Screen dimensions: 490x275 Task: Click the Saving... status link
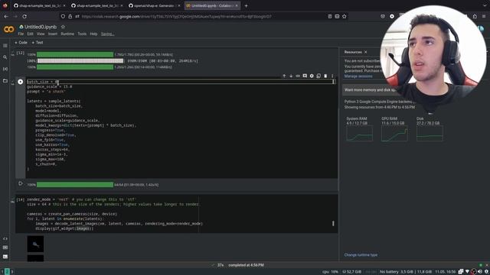tap(107, 34)
